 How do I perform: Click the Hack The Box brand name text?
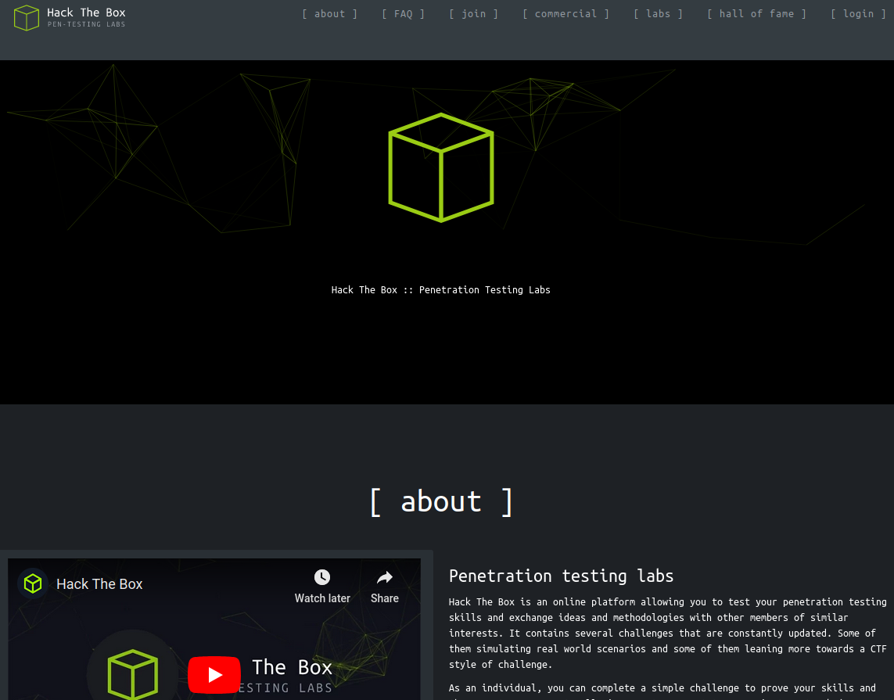86,13
